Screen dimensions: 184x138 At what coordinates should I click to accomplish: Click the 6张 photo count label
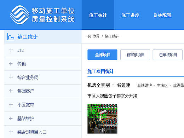102,130
